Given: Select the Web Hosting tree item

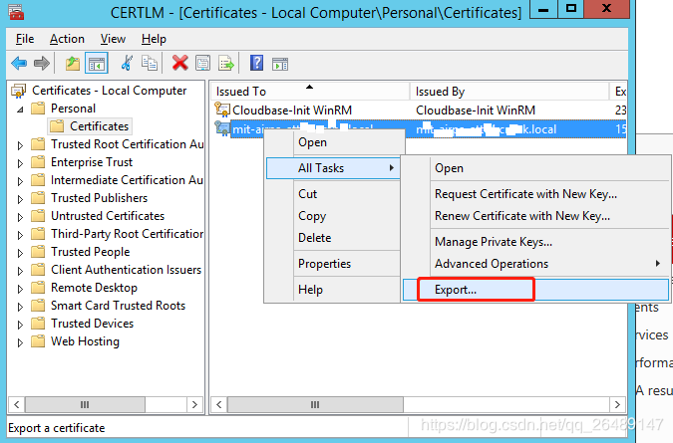Looking at the screenshot, I should click(85, 341).
